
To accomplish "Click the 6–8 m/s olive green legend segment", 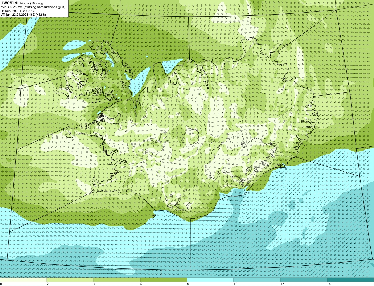I will point(164,280).
